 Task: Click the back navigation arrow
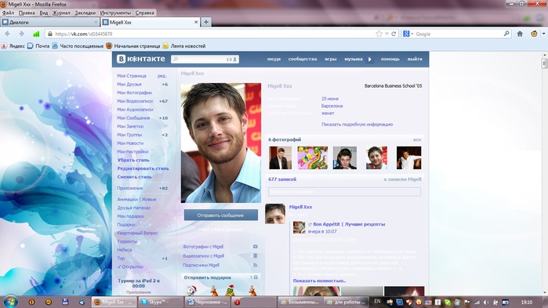pos(7,34)
